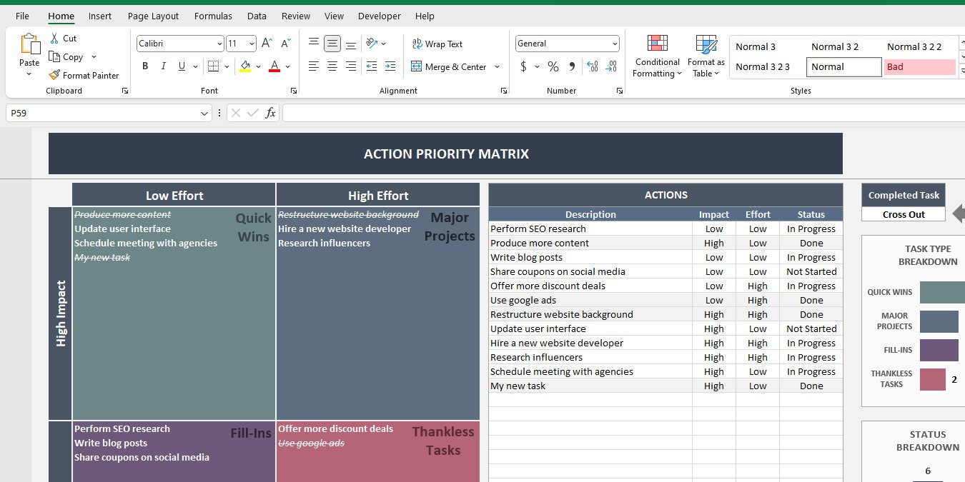Apply the Normal 3 2 3 cell style
The image size is (965, 482).
coord(767,66)
